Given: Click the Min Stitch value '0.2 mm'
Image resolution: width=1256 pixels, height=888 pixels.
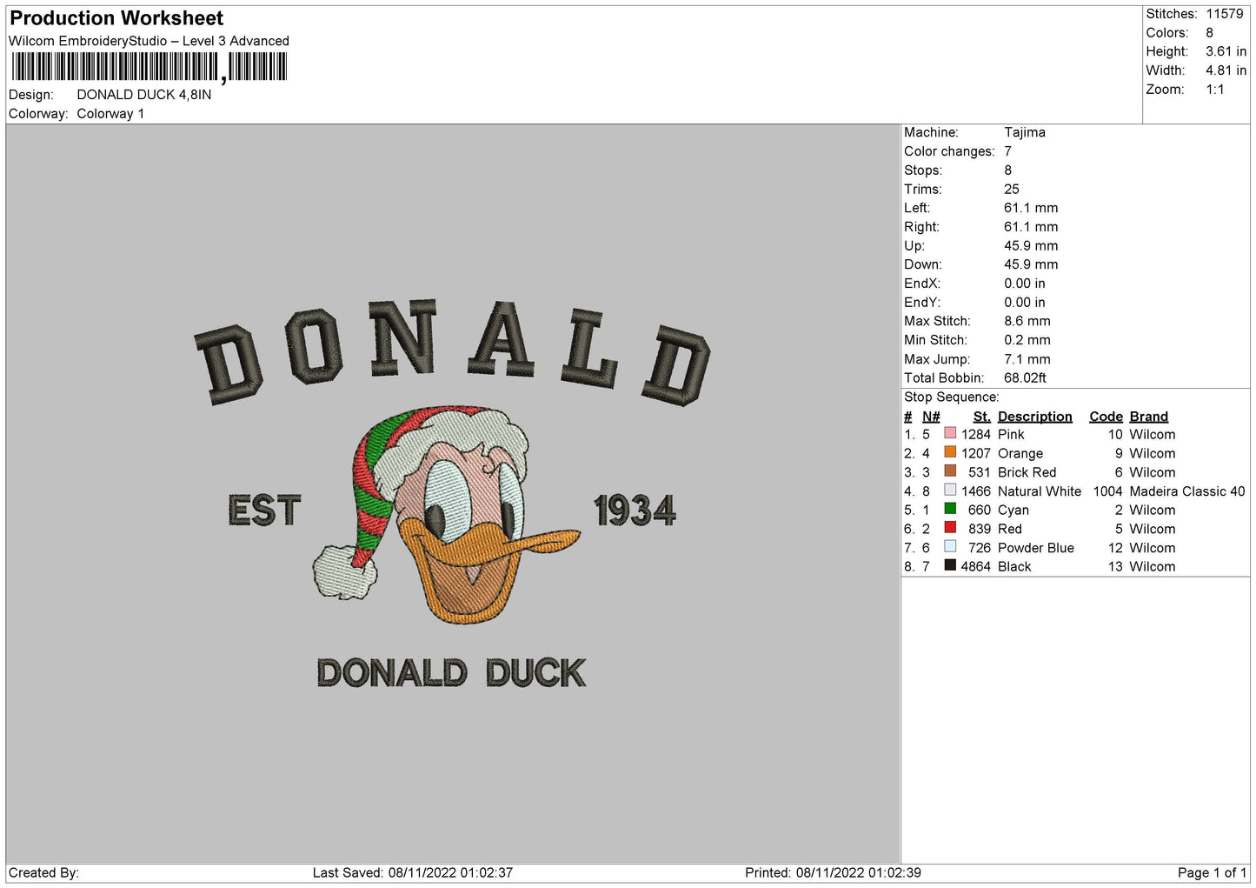Looking at the screenshot, I should (x=1027, y=340).
